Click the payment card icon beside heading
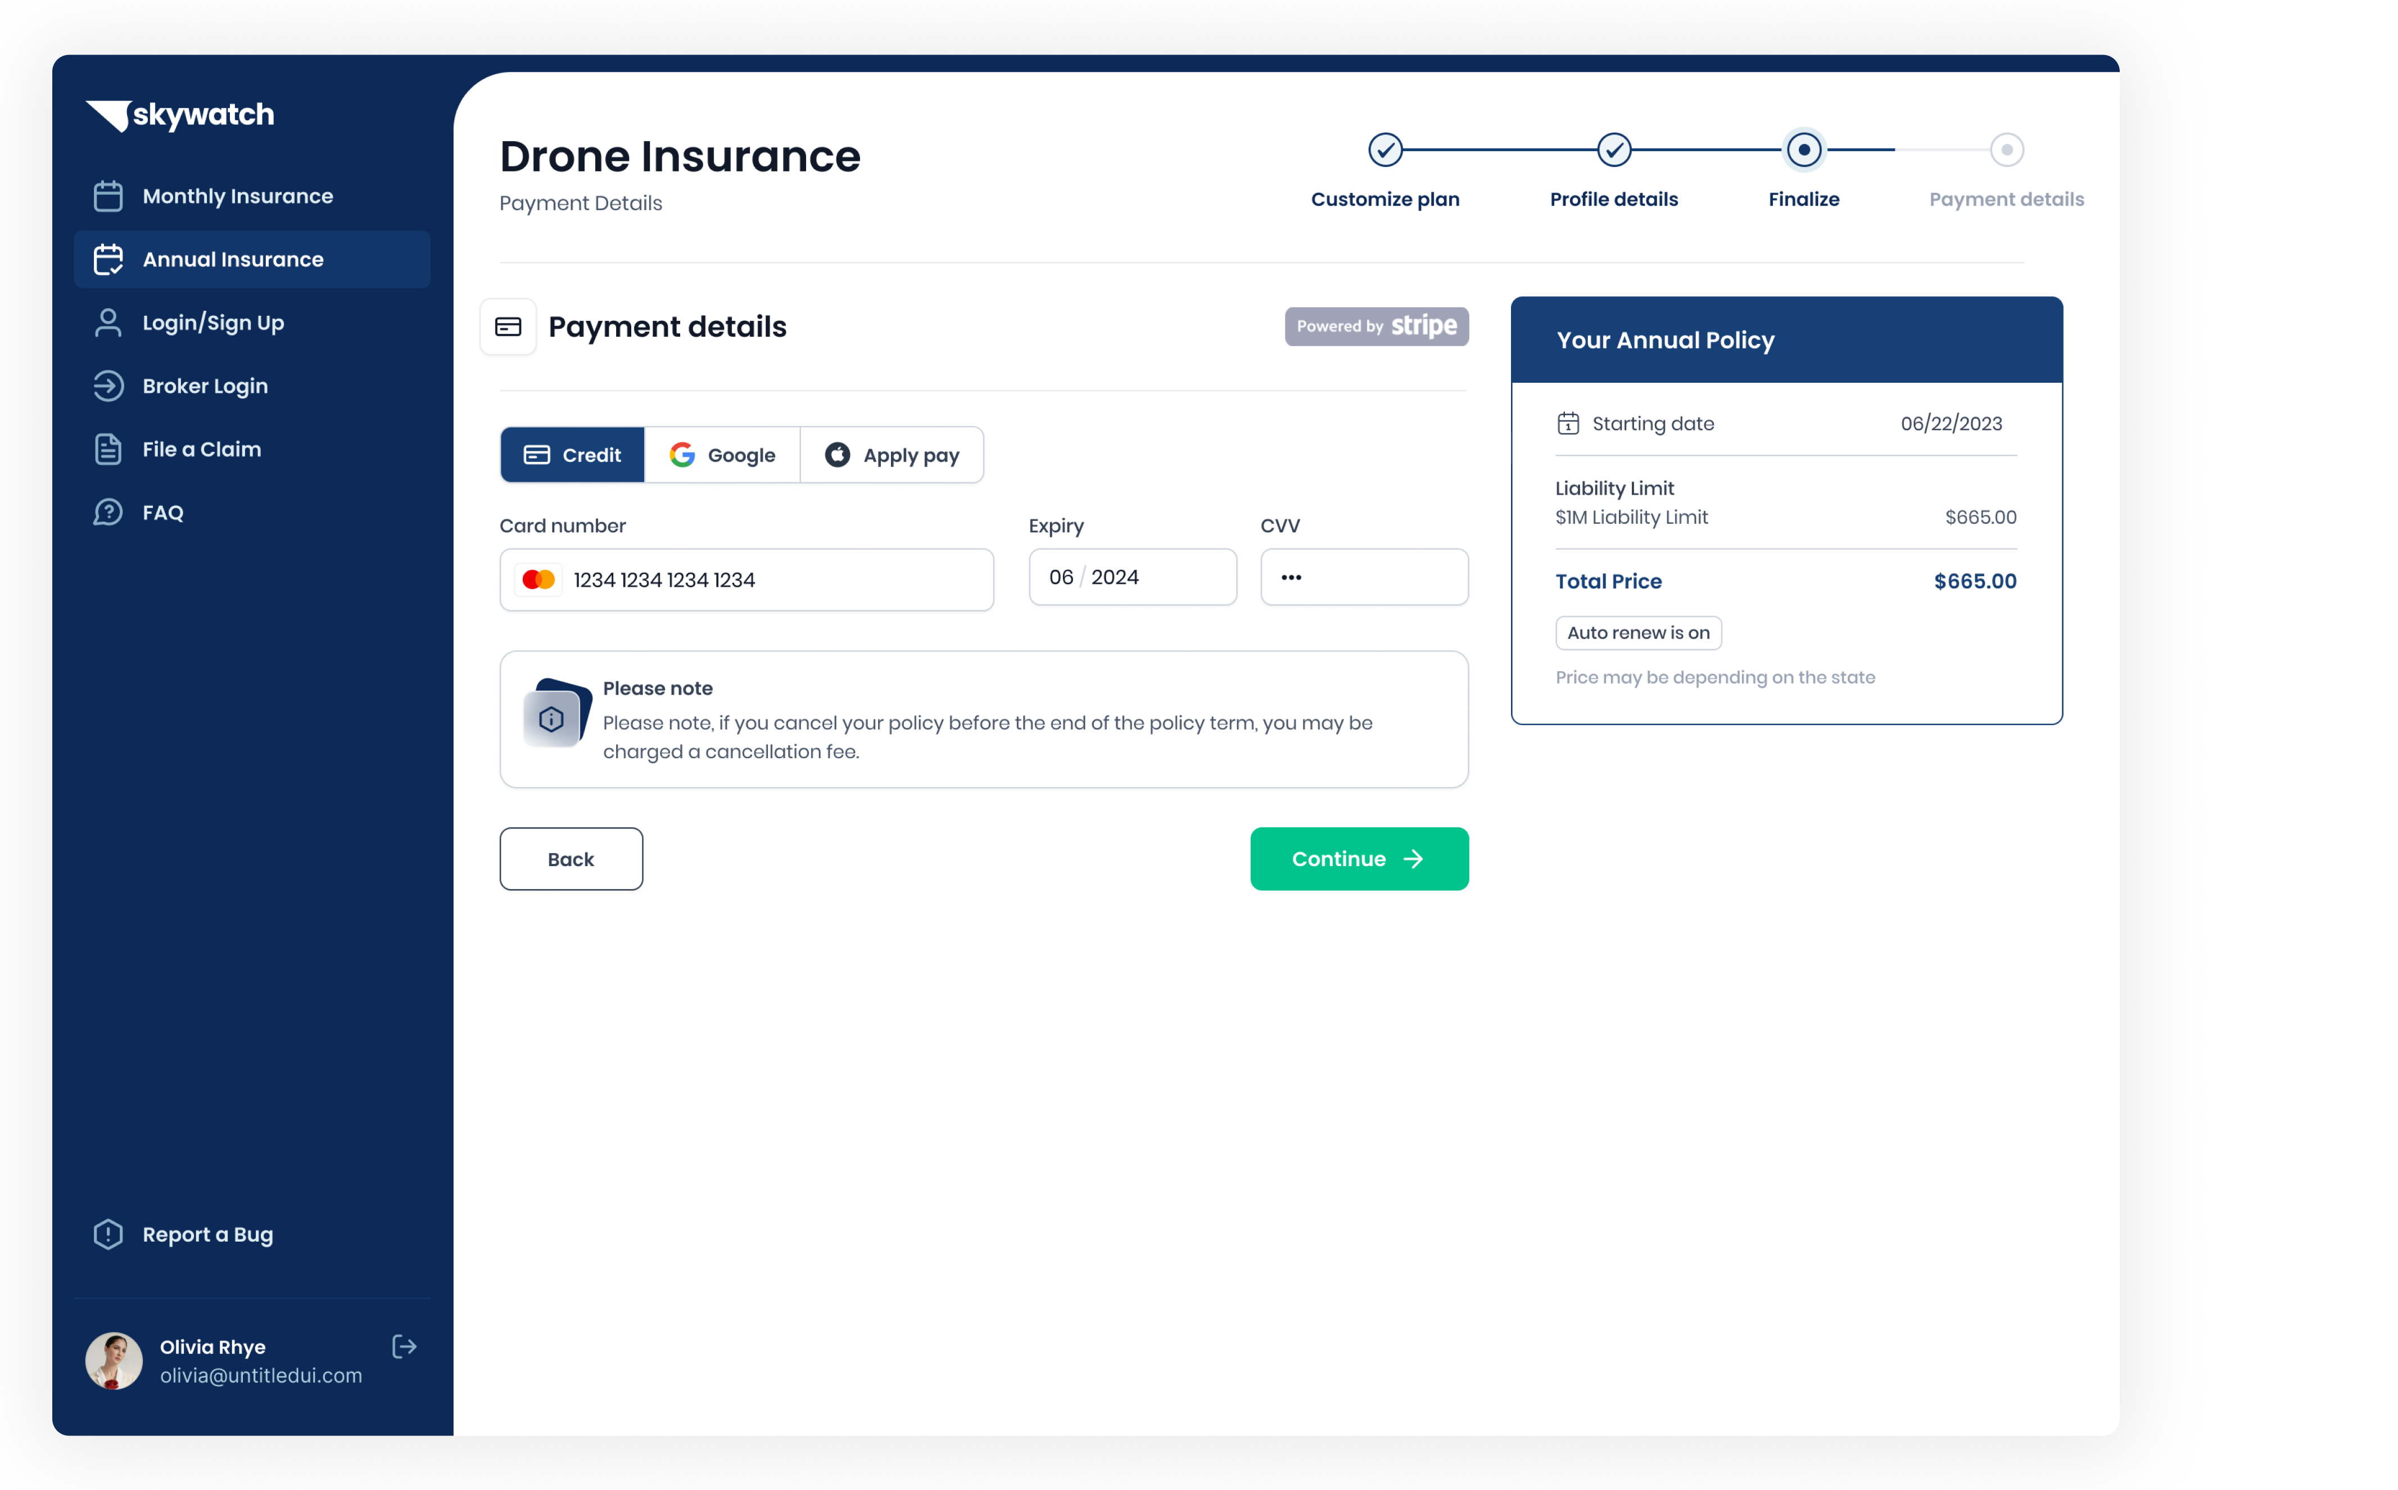 508,326
